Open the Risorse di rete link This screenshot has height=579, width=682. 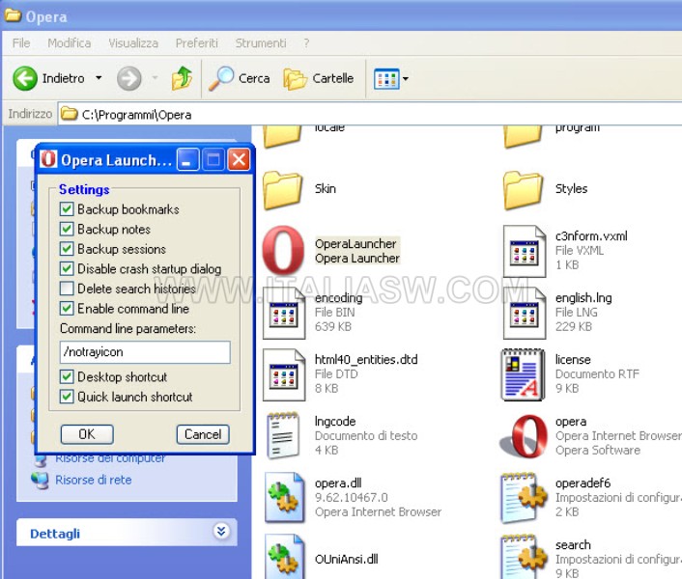pyautogui.click(x=94, y=480)
